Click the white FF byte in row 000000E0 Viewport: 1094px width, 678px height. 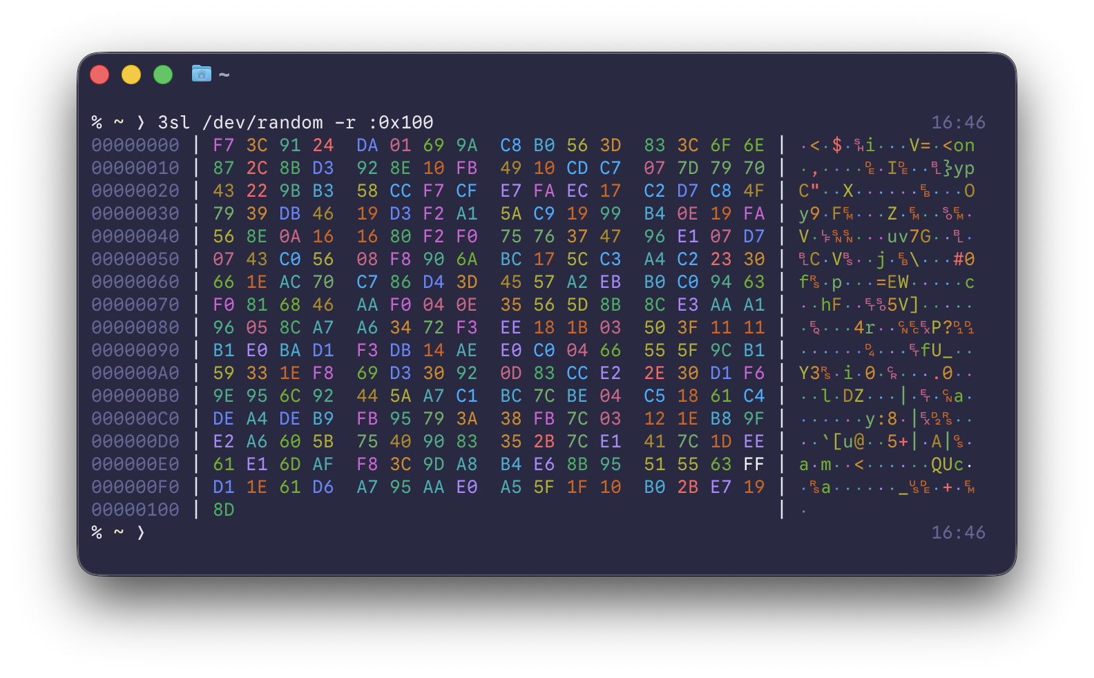point(754,465)
